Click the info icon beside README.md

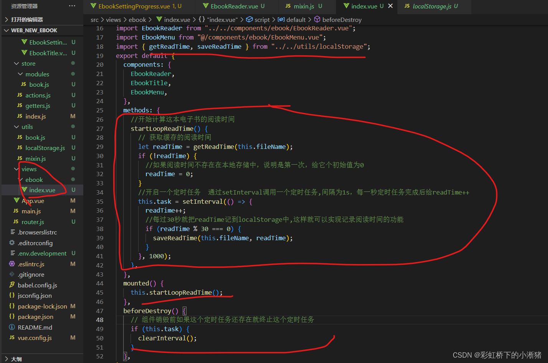click(12, 327)
